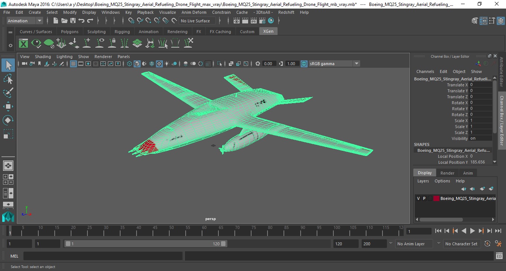Click MEL script language toggle button
Viewport: 506px width, 271px height.
click(x=15, y=256)
